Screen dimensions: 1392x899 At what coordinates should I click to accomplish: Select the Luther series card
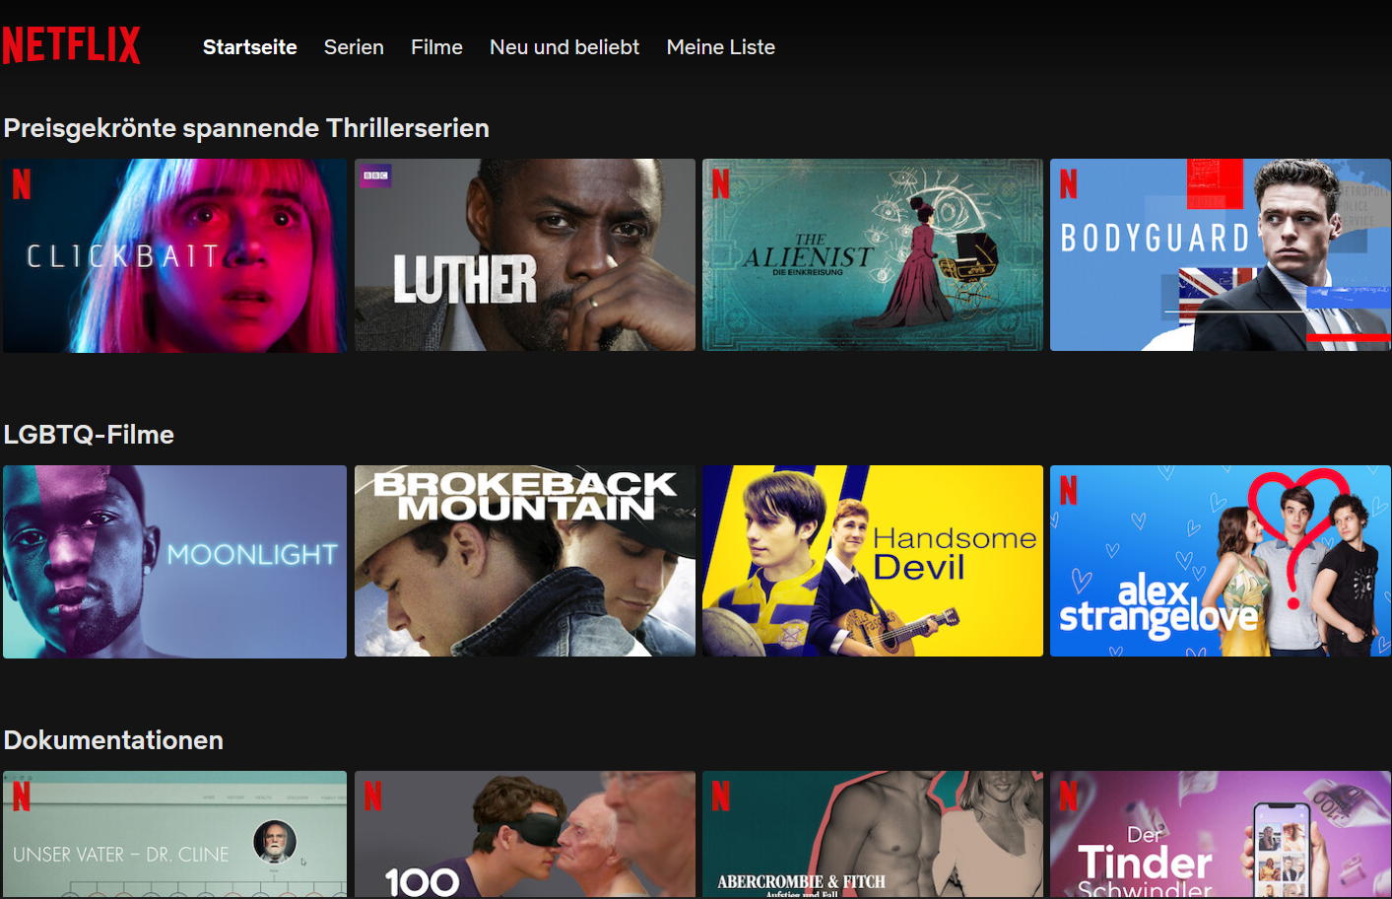(x=525, y=255)
